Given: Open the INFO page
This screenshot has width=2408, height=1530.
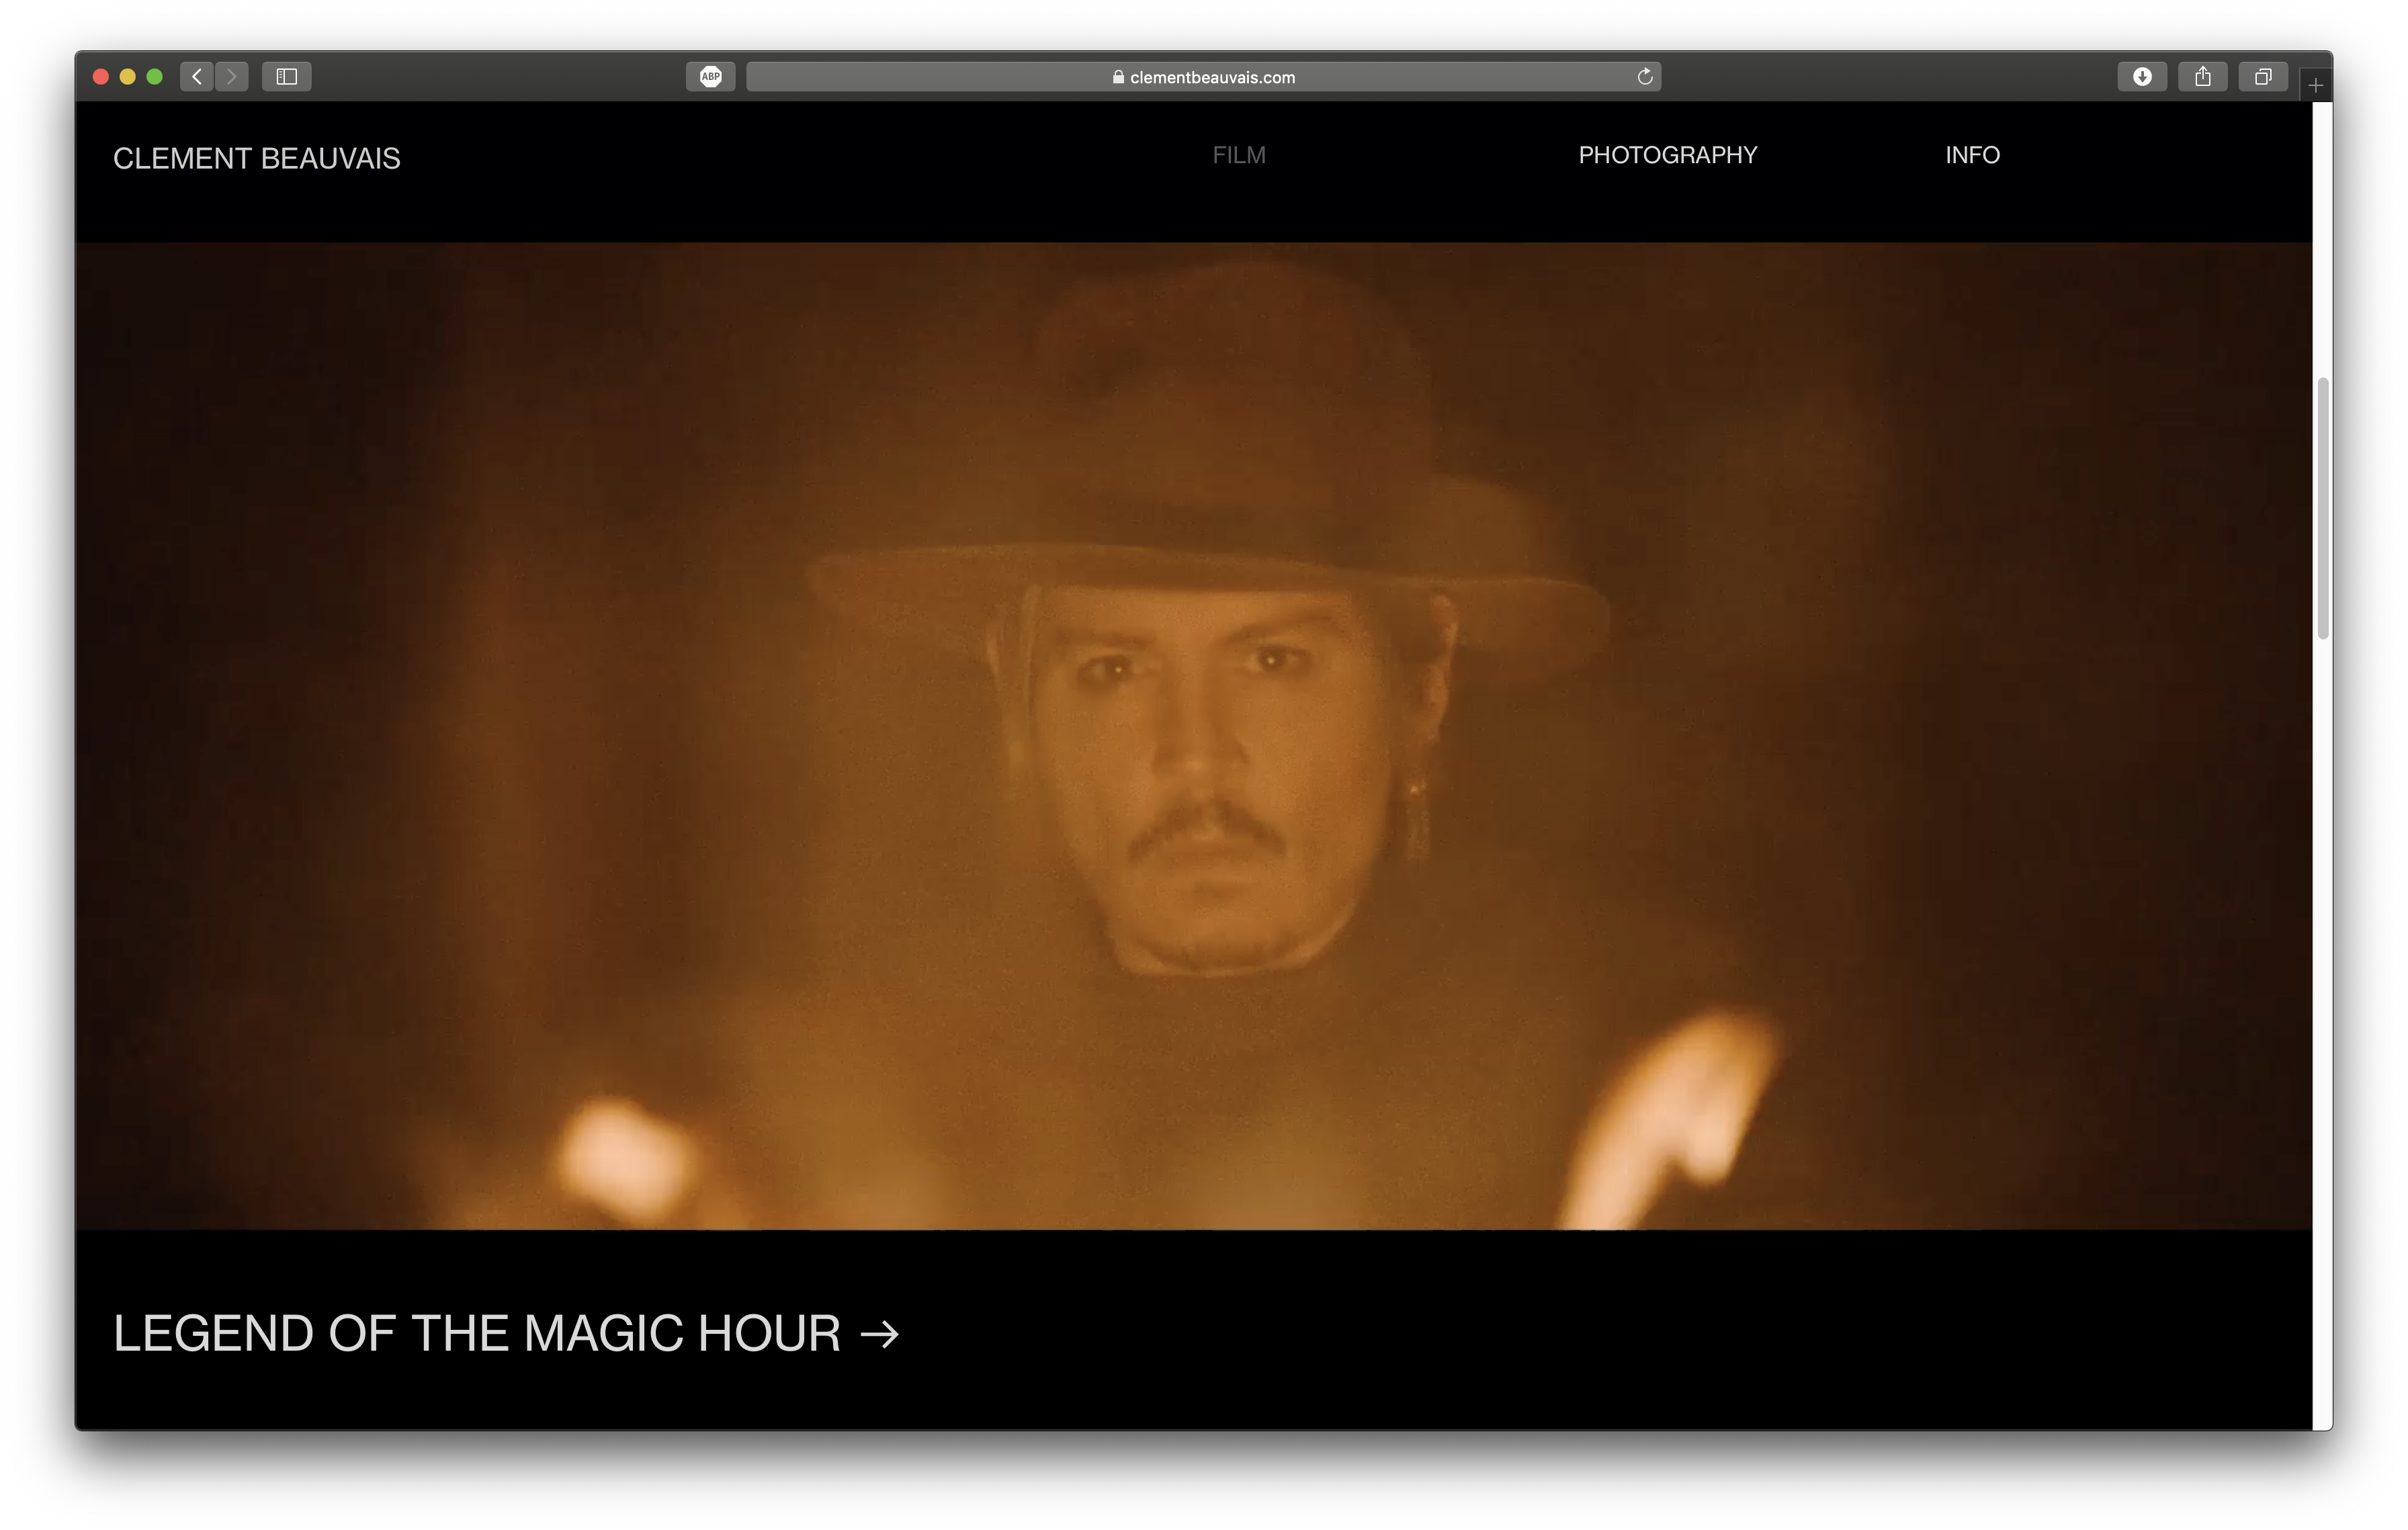Looking at the screenshot, I should point(1973,155).
